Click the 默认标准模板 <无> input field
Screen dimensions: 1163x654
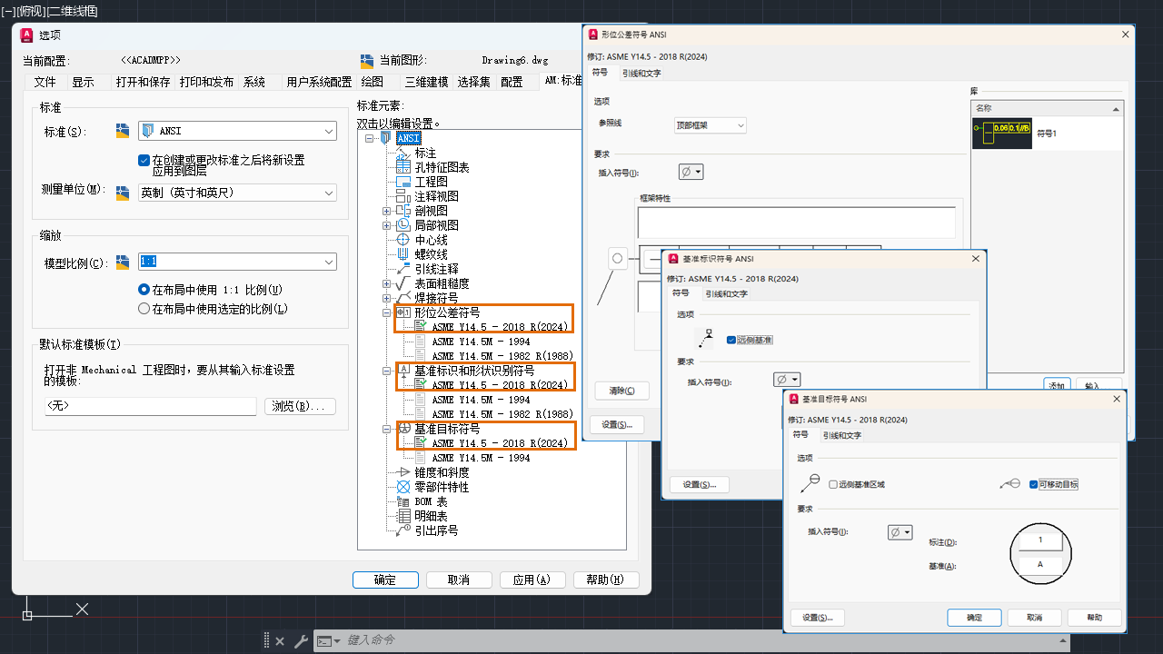pos(151,406)
